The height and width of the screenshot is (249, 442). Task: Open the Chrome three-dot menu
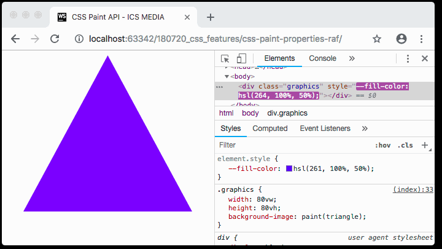pyautogui.click(x=422, y=39)
